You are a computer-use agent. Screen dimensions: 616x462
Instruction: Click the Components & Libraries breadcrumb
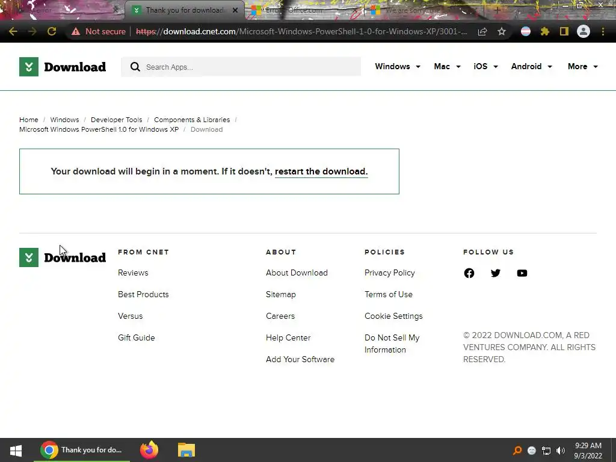pyautogui.click(x=192, y=120)
